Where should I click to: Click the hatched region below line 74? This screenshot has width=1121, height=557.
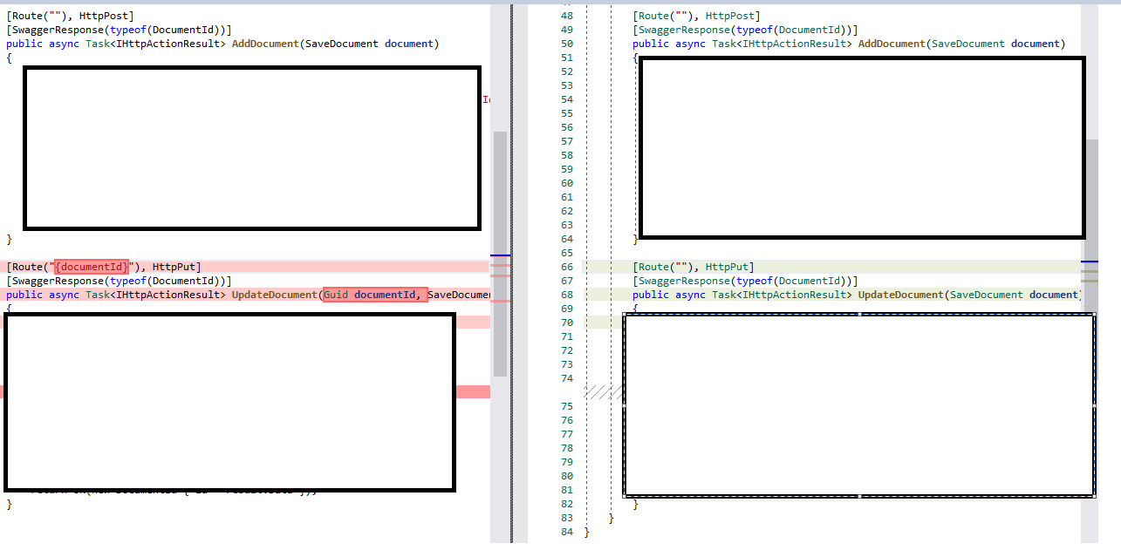(602, 392)
